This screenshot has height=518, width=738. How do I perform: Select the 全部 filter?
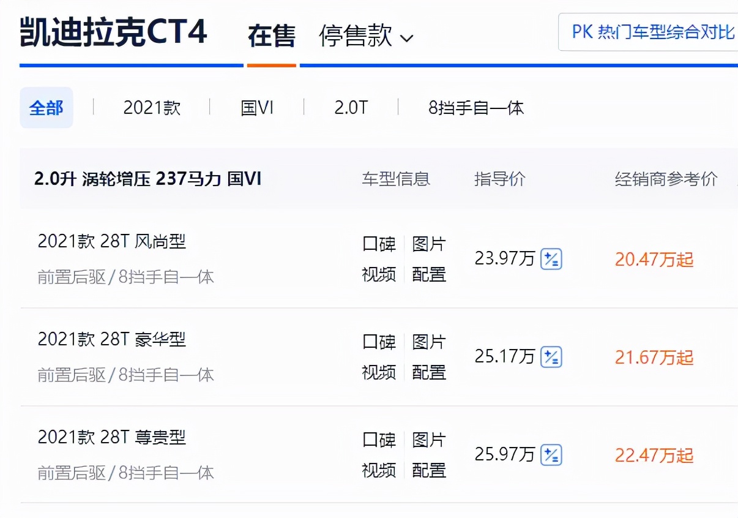click(x=47, y=108)
